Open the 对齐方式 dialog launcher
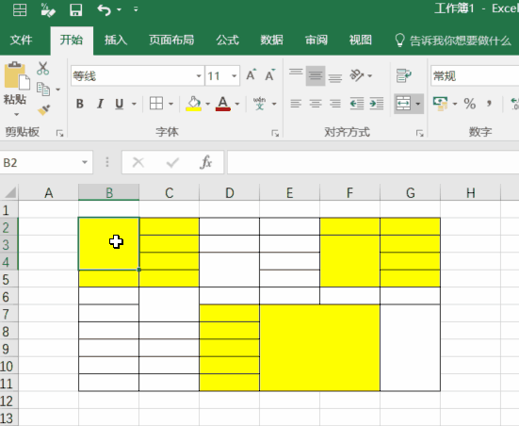 pyautogui.click(x=420, y=133)
